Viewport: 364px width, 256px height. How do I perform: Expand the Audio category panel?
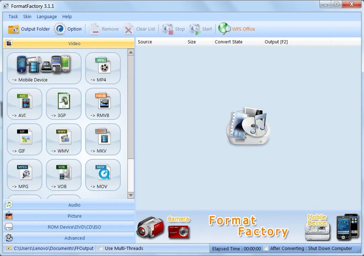pos(69,205)
